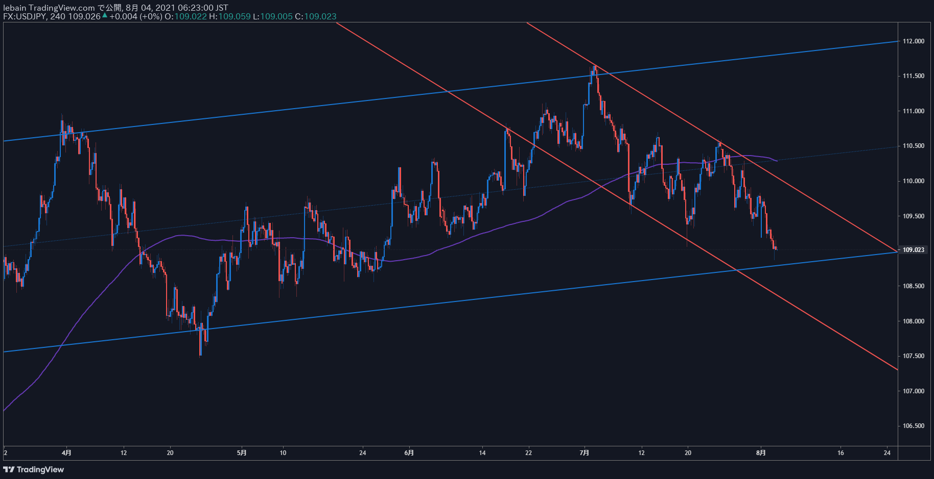Click the 108.500 price axis label
The width and height of the screenshot is (934, 479).
pyautogui.click(x=914, y=286)
